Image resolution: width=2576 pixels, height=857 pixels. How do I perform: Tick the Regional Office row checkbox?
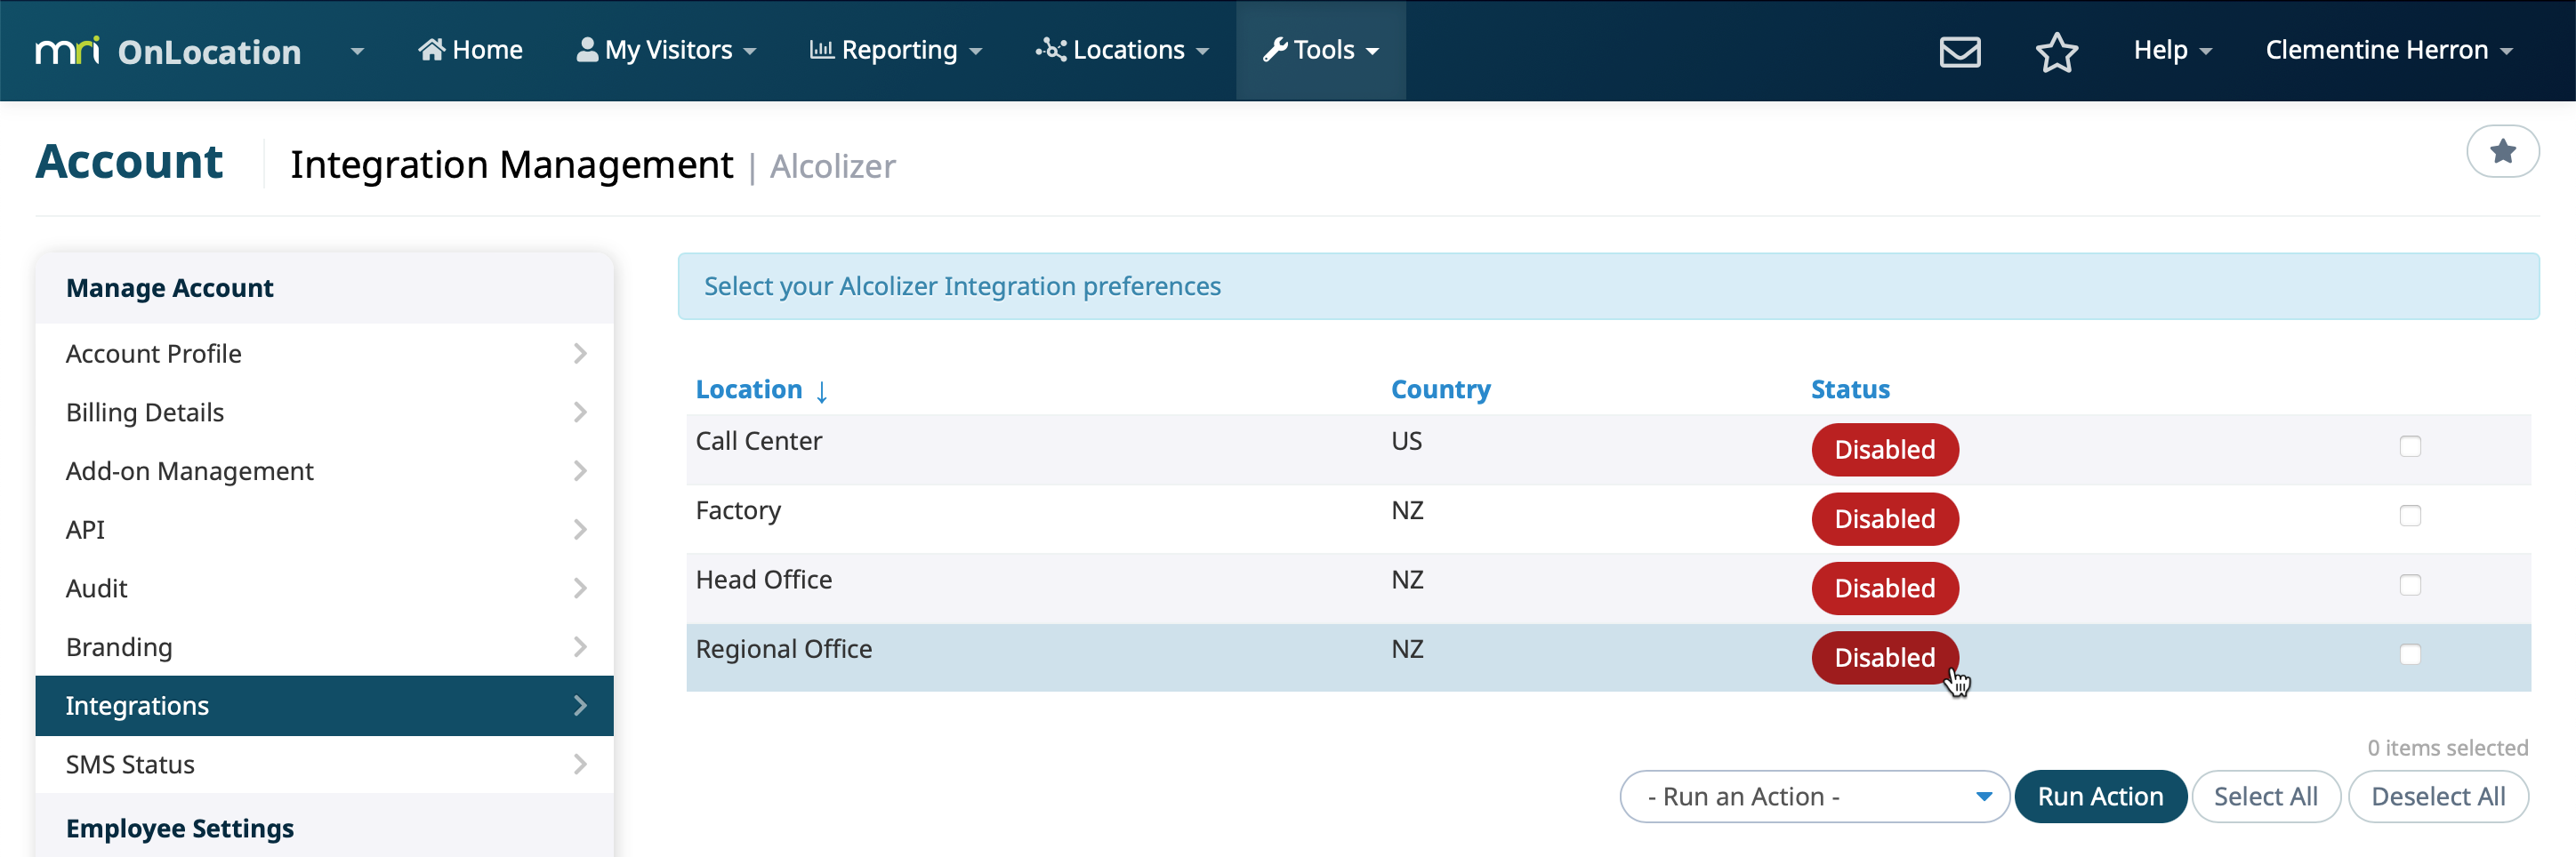(x=2410, y=654)
